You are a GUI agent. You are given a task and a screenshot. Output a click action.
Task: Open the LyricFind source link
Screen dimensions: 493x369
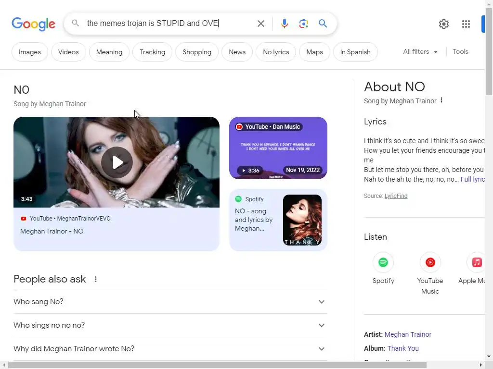(396, 196)
